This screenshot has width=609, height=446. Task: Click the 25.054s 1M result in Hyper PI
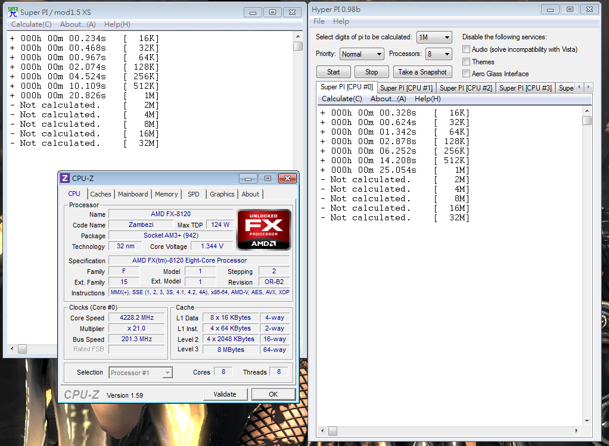click(x=395, y=170)
